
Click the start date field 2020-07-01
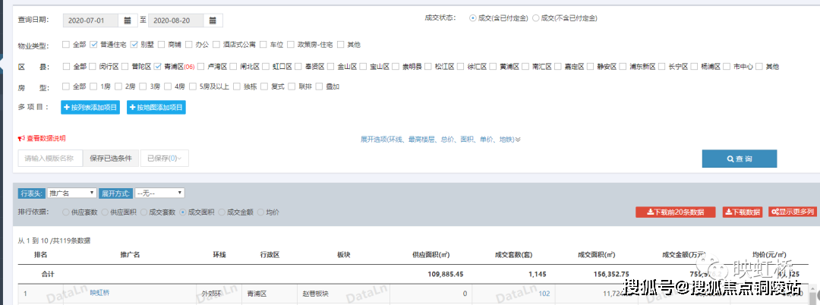coord(91,20)
